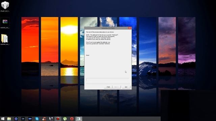The image size is (216, 121).
Task: Select the redsn0w folder desktop icon
Action: point(5,40)
